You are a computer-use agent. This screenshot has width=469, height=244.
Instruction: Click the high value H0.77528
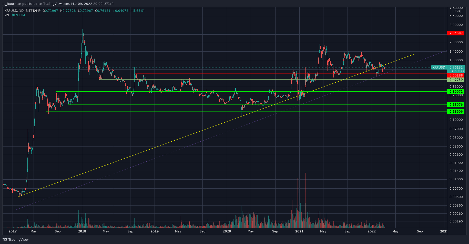click(x=68, y=11)
